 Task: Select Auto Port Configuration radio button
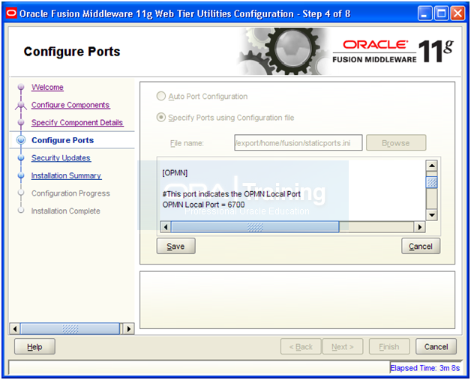tap(161, 97)
